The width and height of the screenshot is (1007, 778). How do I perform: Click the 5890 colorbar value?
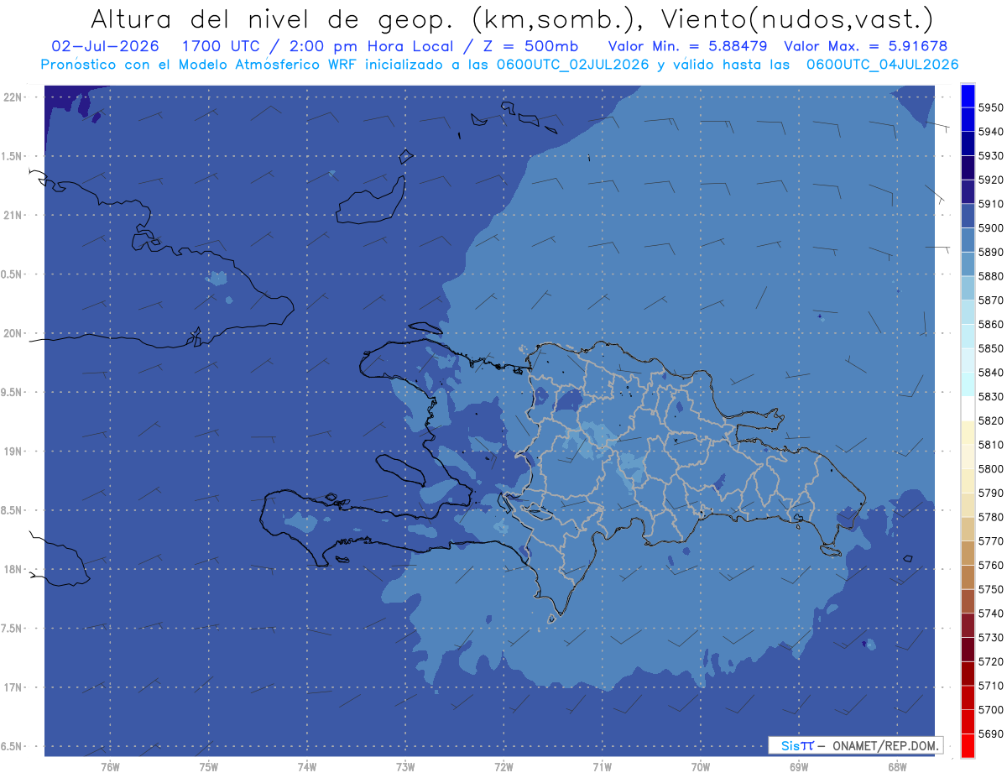tap(990, 252)
